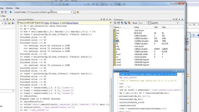The height and width of the screenshot is (112, 199).
Task: Open Current Folder panel gear actions menu
Action: pos(13,23)
